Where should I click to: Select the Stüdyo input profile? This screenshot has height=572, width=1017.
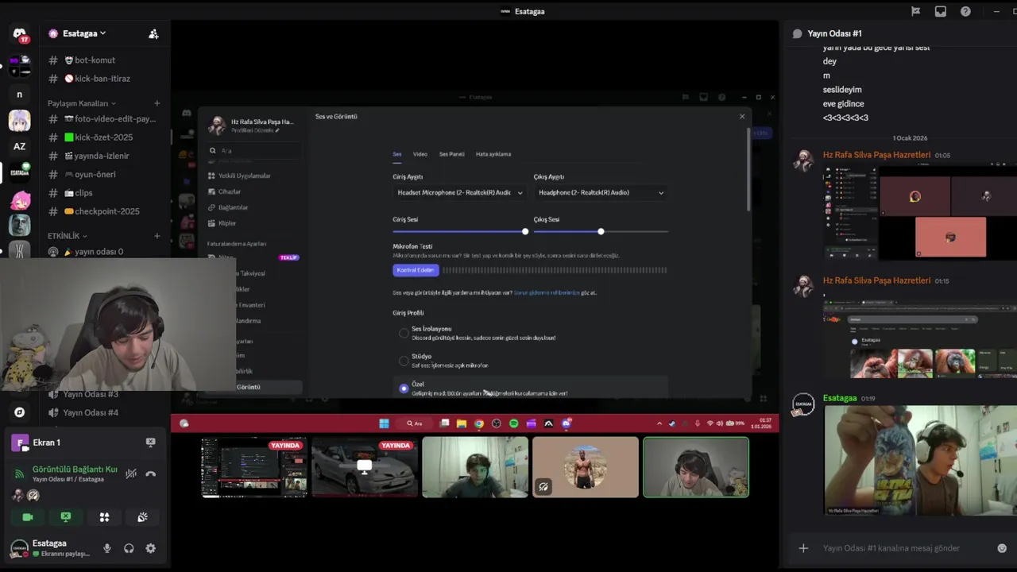click(x=404, y=361)
